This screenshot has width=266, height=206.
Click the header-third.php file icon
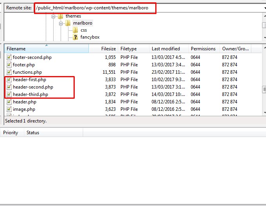point(9,94)
